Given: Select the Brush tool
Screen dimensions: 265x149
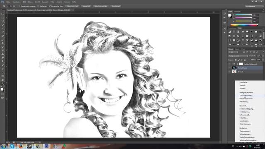Looking at the screenshot, I should 3,40.
